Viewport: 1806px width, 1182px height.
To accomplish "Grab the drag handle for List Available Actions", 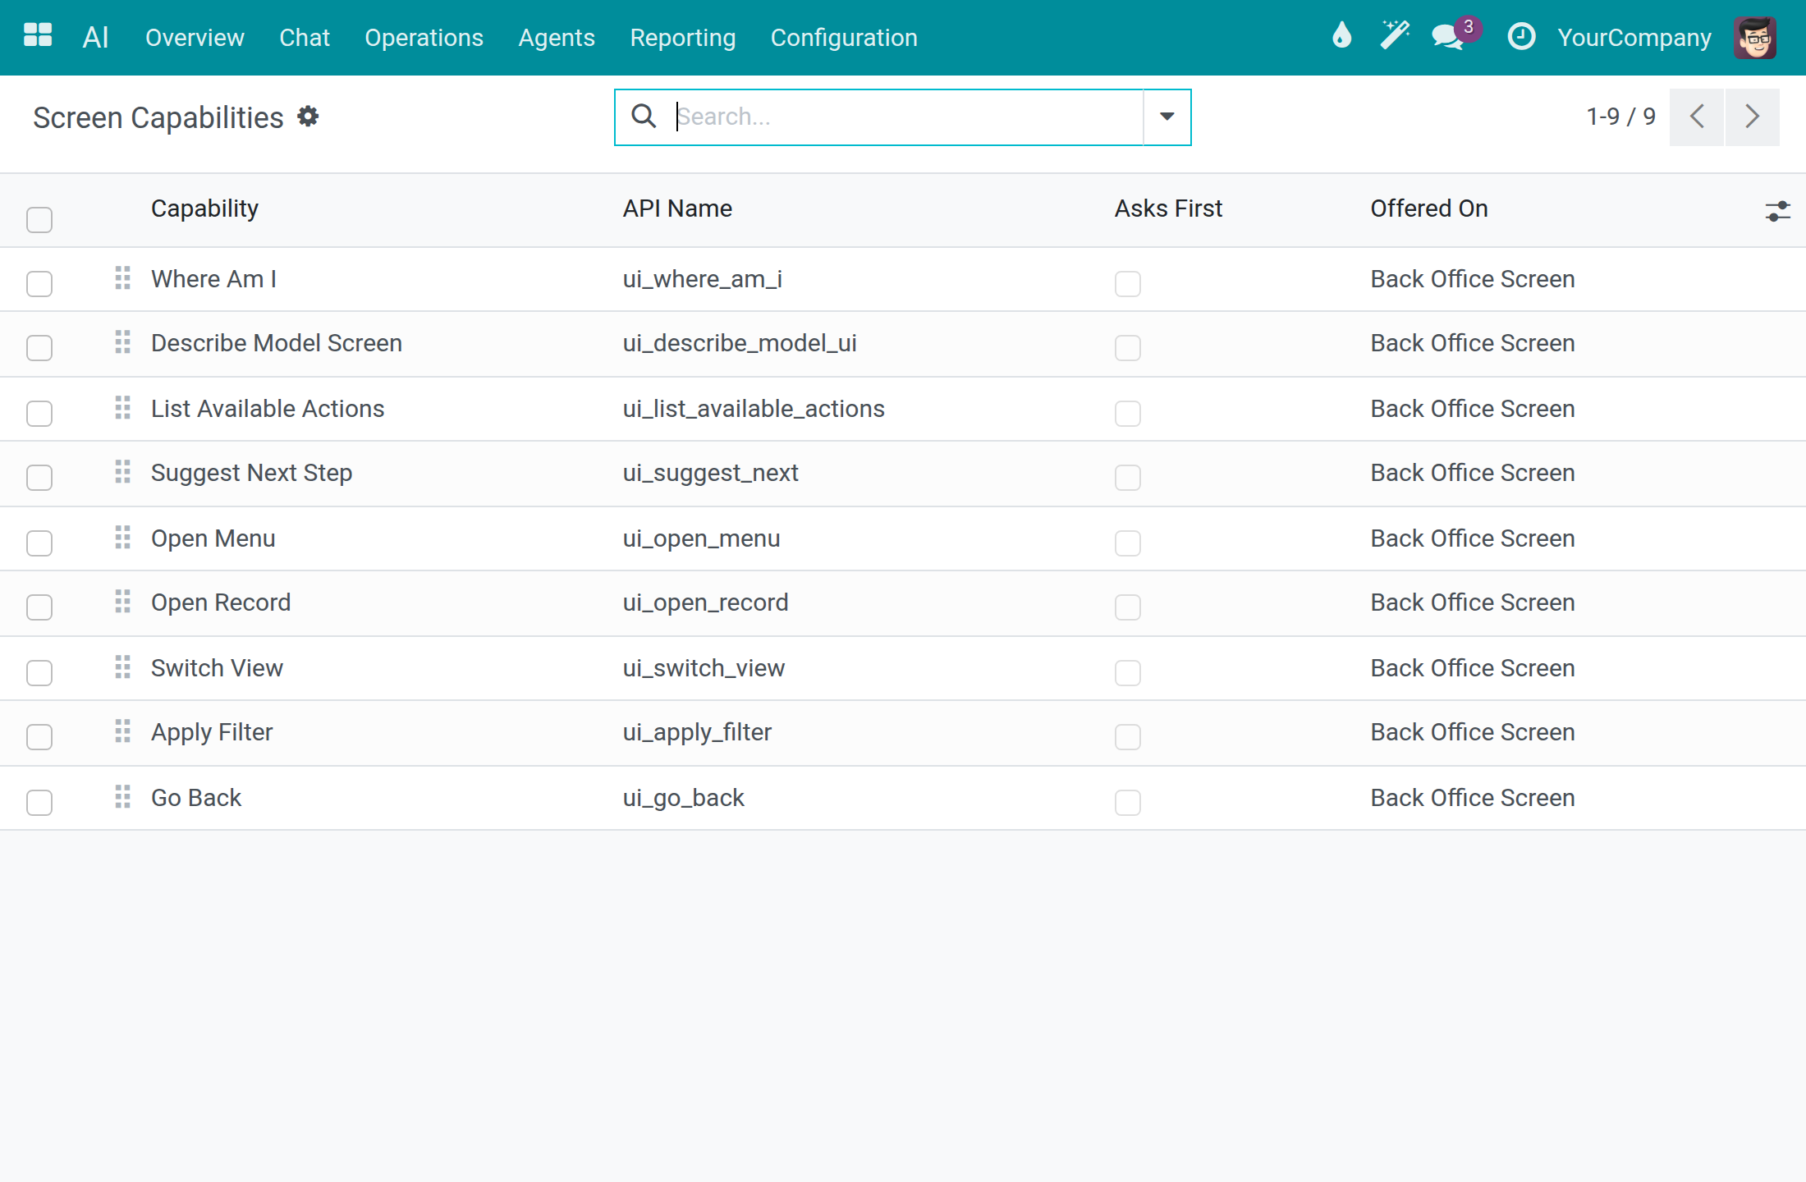I will tap(122, 408).
